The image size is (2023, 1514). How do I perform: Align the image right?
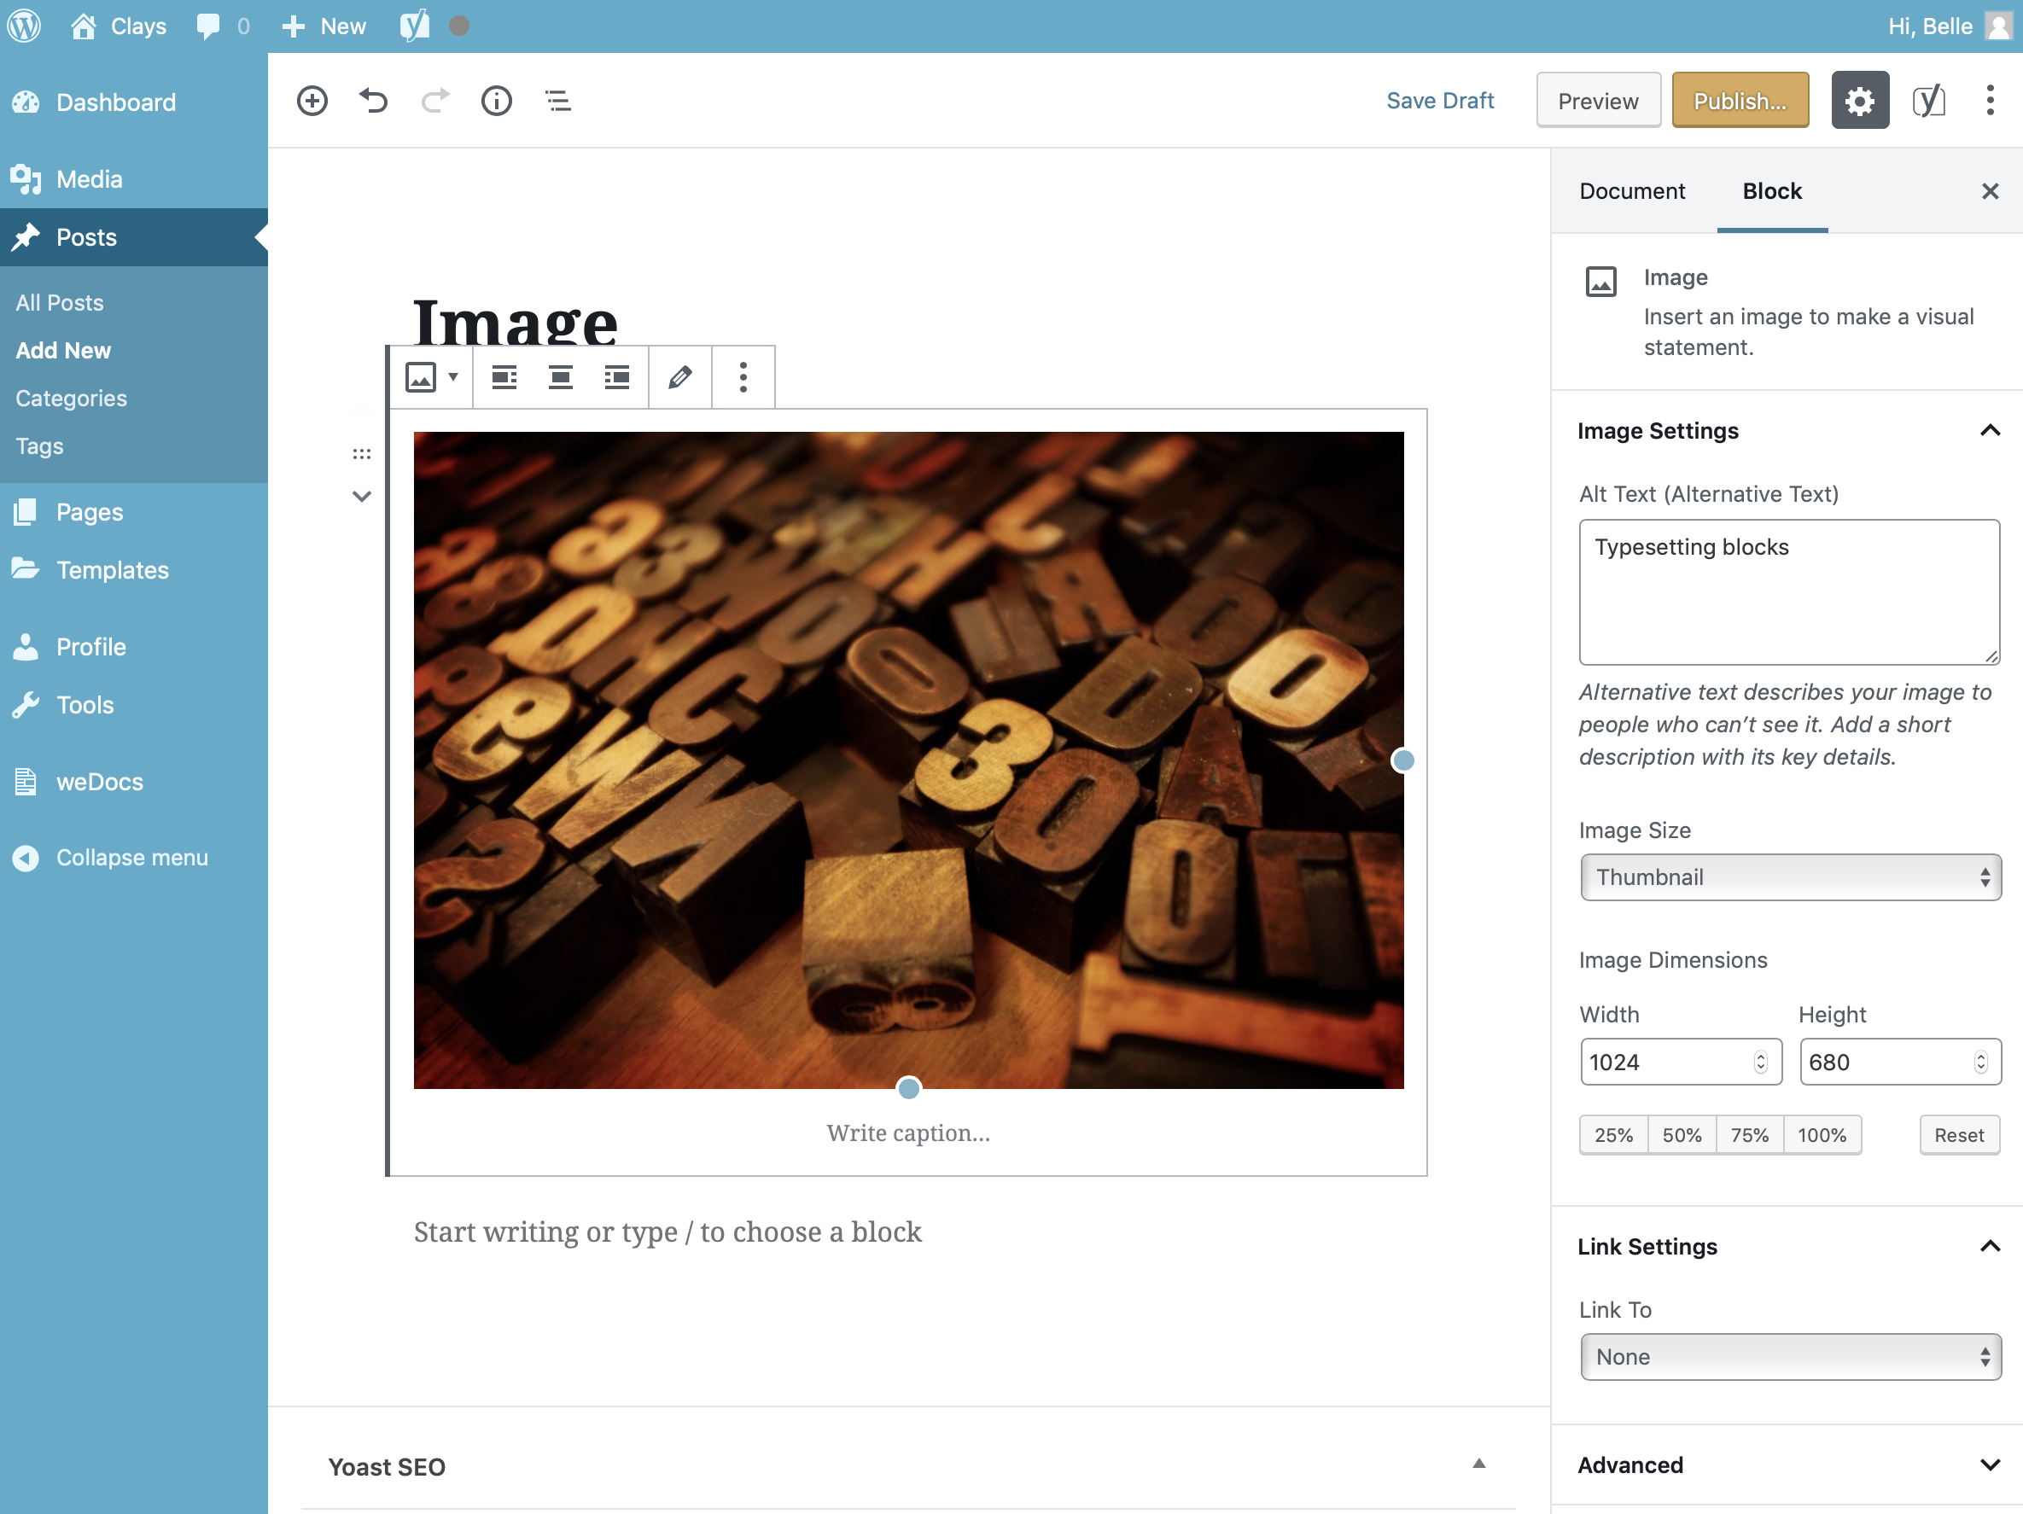point(617,376)
